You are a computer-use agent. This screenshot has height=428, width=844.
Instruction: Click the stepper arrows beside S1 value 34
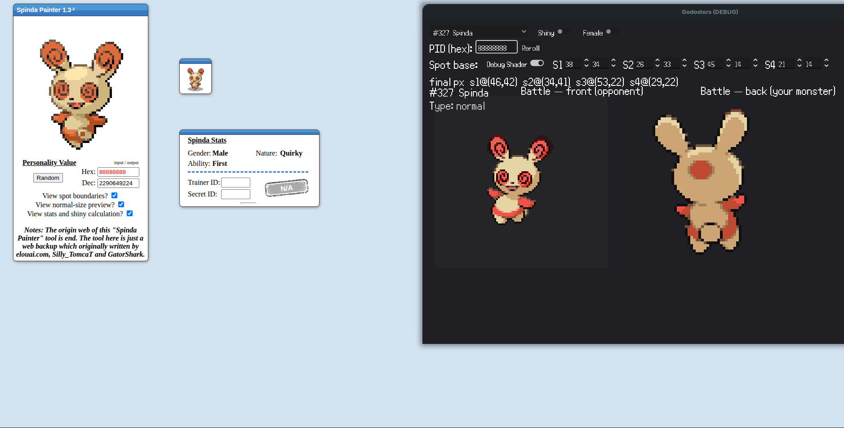click(613, 63)
